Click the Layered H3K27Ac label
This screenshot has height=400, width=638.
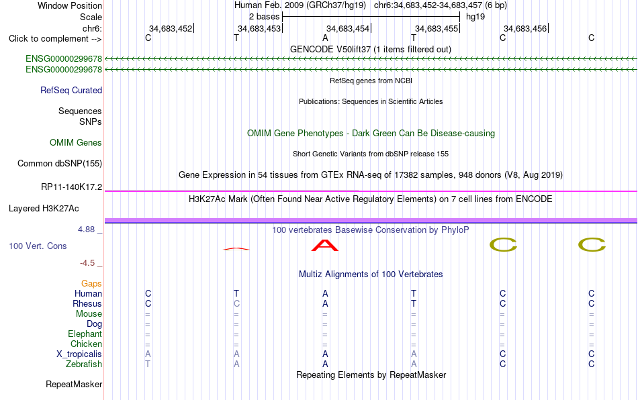(x=44, y=209)
